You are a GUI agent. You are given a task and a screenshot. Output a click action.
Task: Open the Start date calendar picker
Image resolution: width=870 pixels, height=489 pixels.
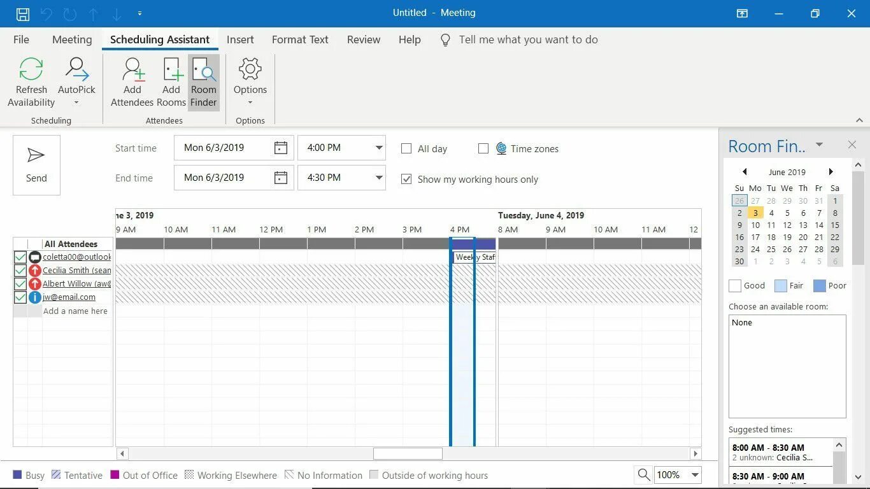point(280,148)
